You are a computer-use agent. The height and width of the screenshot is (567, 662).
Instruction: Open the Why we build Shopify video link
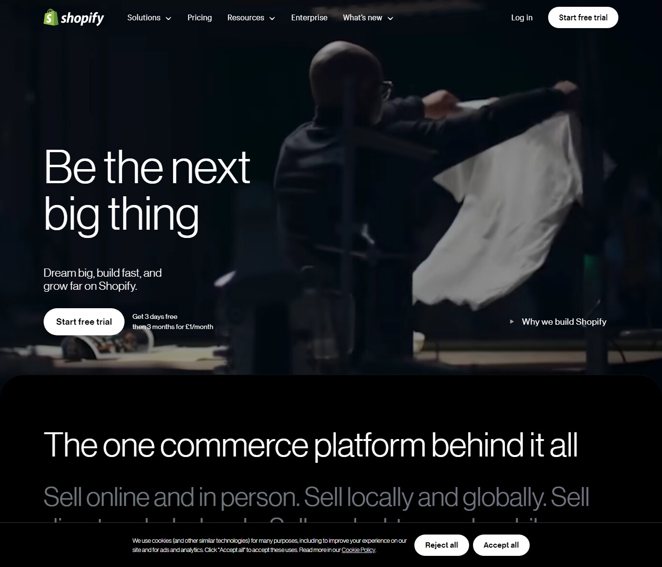[564, 322]
